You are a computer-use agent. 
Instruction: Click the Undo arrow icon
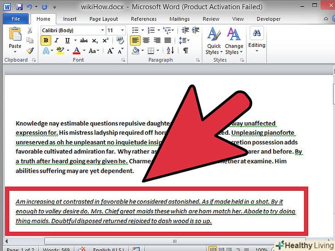[x=29, y=7]
